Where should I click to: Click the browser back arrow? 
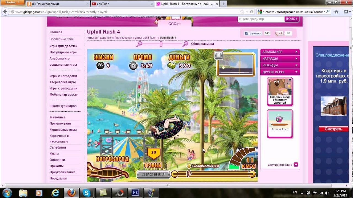click(5, 12)
